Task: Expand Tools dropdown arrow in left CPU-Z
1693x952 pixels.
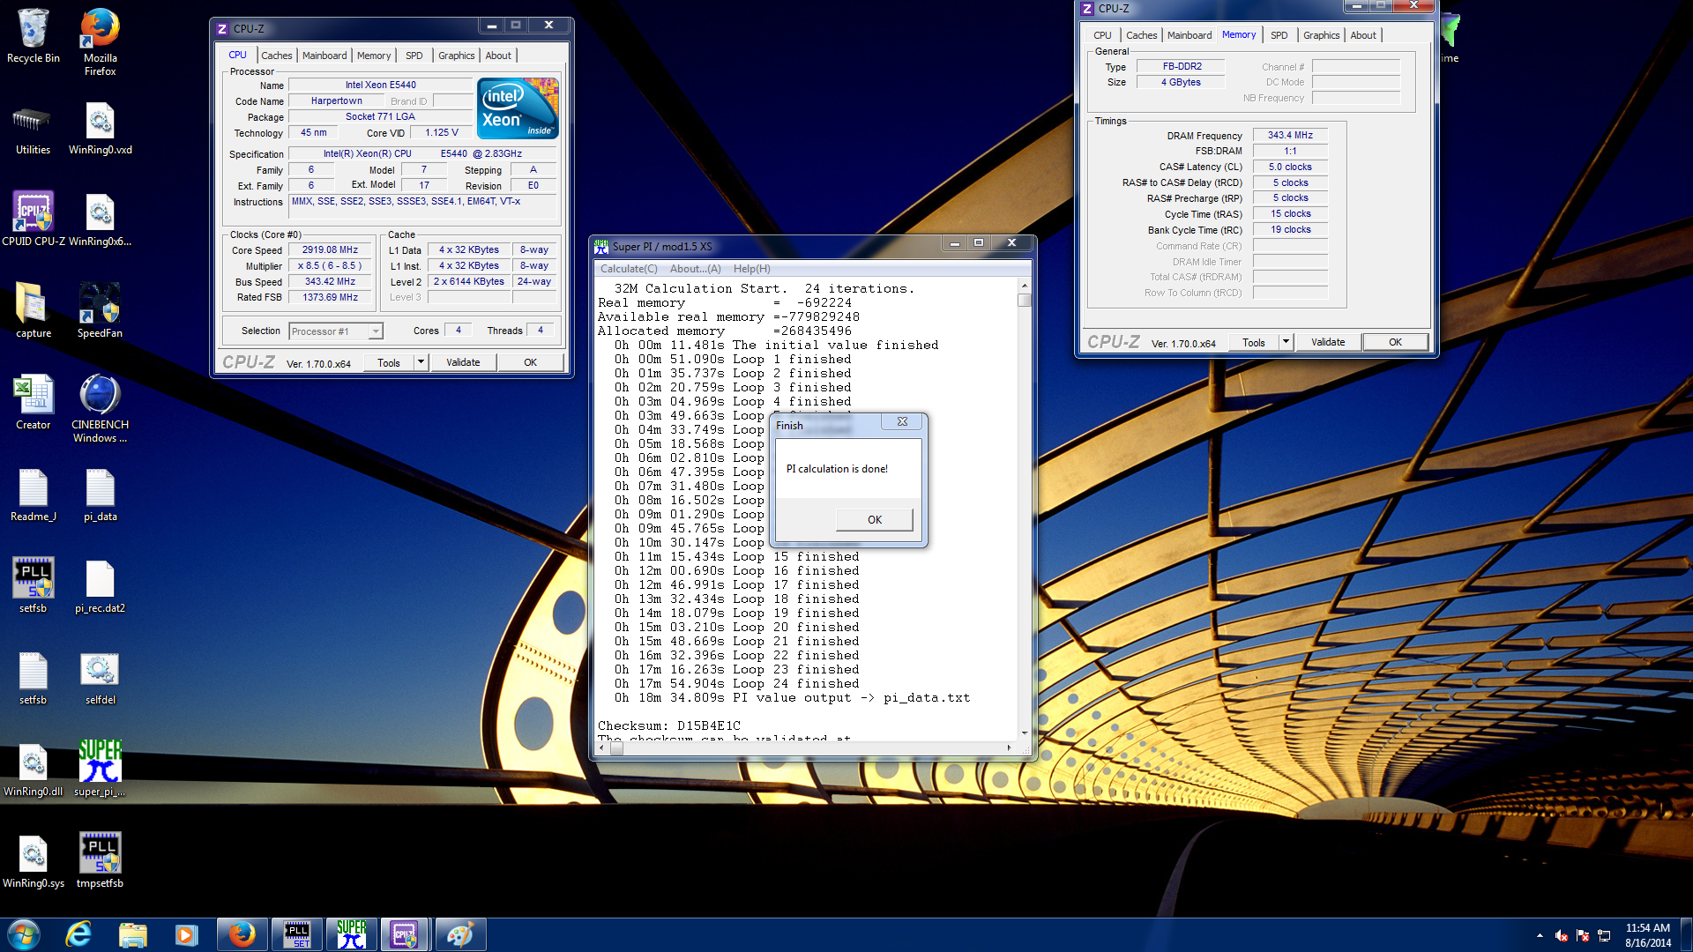Action: click(x=421, y=362)
